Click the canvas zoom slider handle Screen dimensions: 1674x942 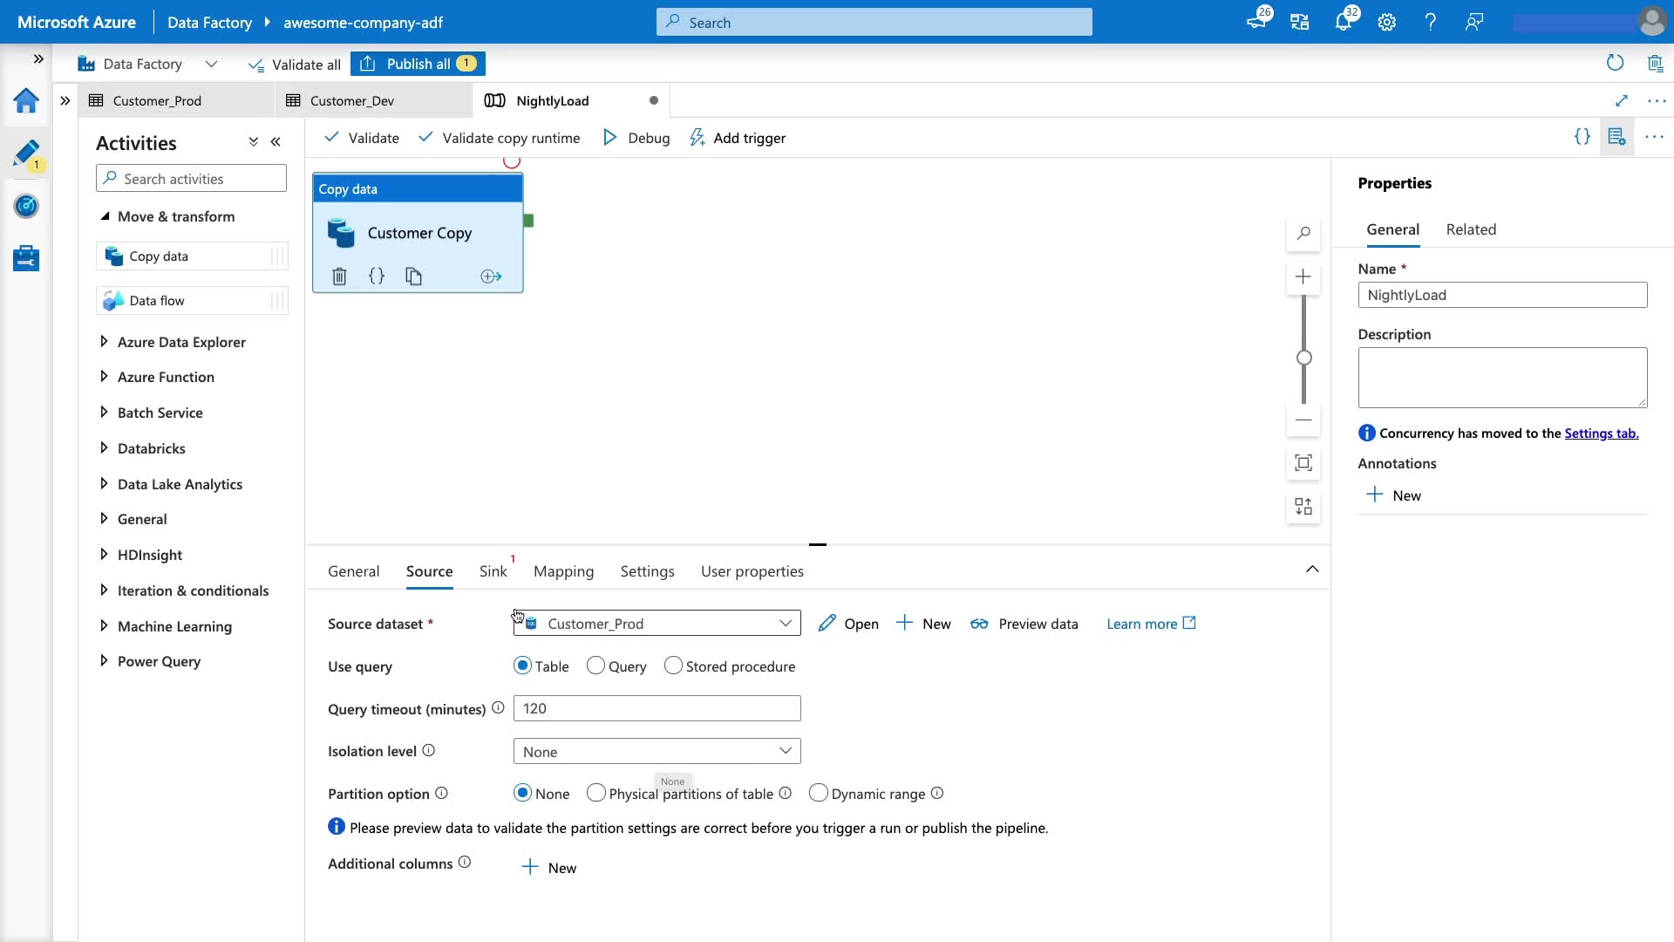[1303, 358]
